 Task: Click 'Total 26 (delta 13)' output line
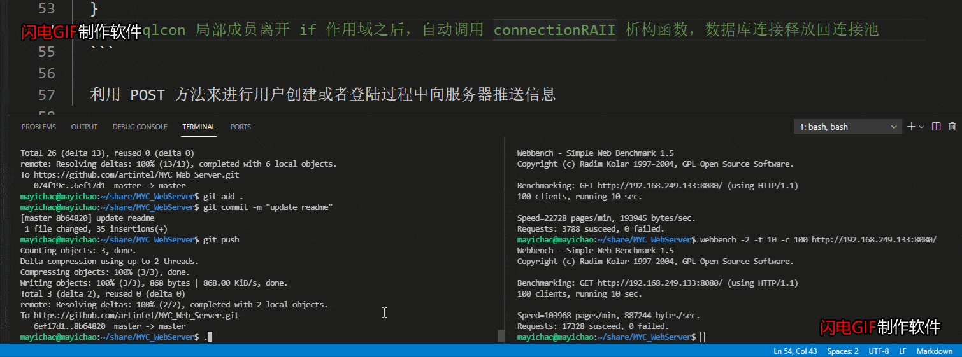click(107, 153)
